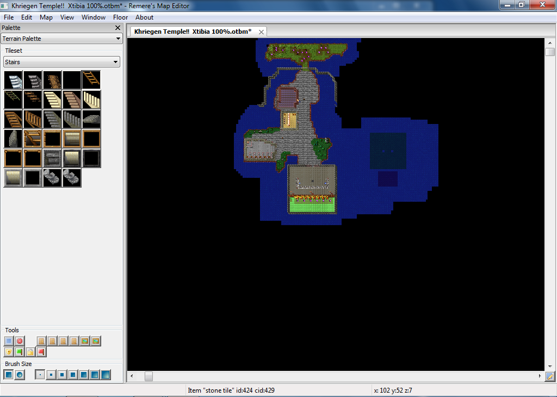This screenshot has height=397, width=557.
Task: Select the first door tool in Tools
Action: pyautogui.click(x=41, y=341)
